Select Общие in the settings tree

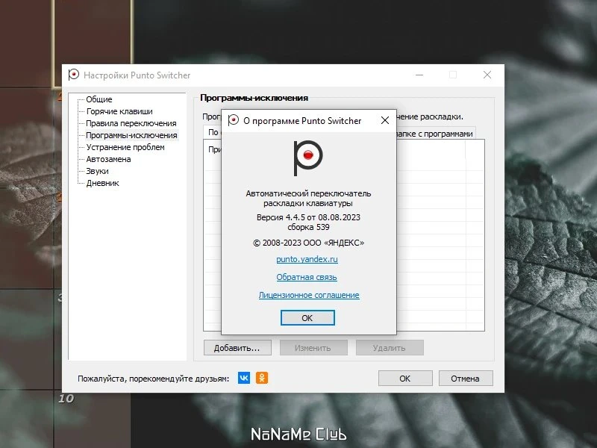[99, 99]
